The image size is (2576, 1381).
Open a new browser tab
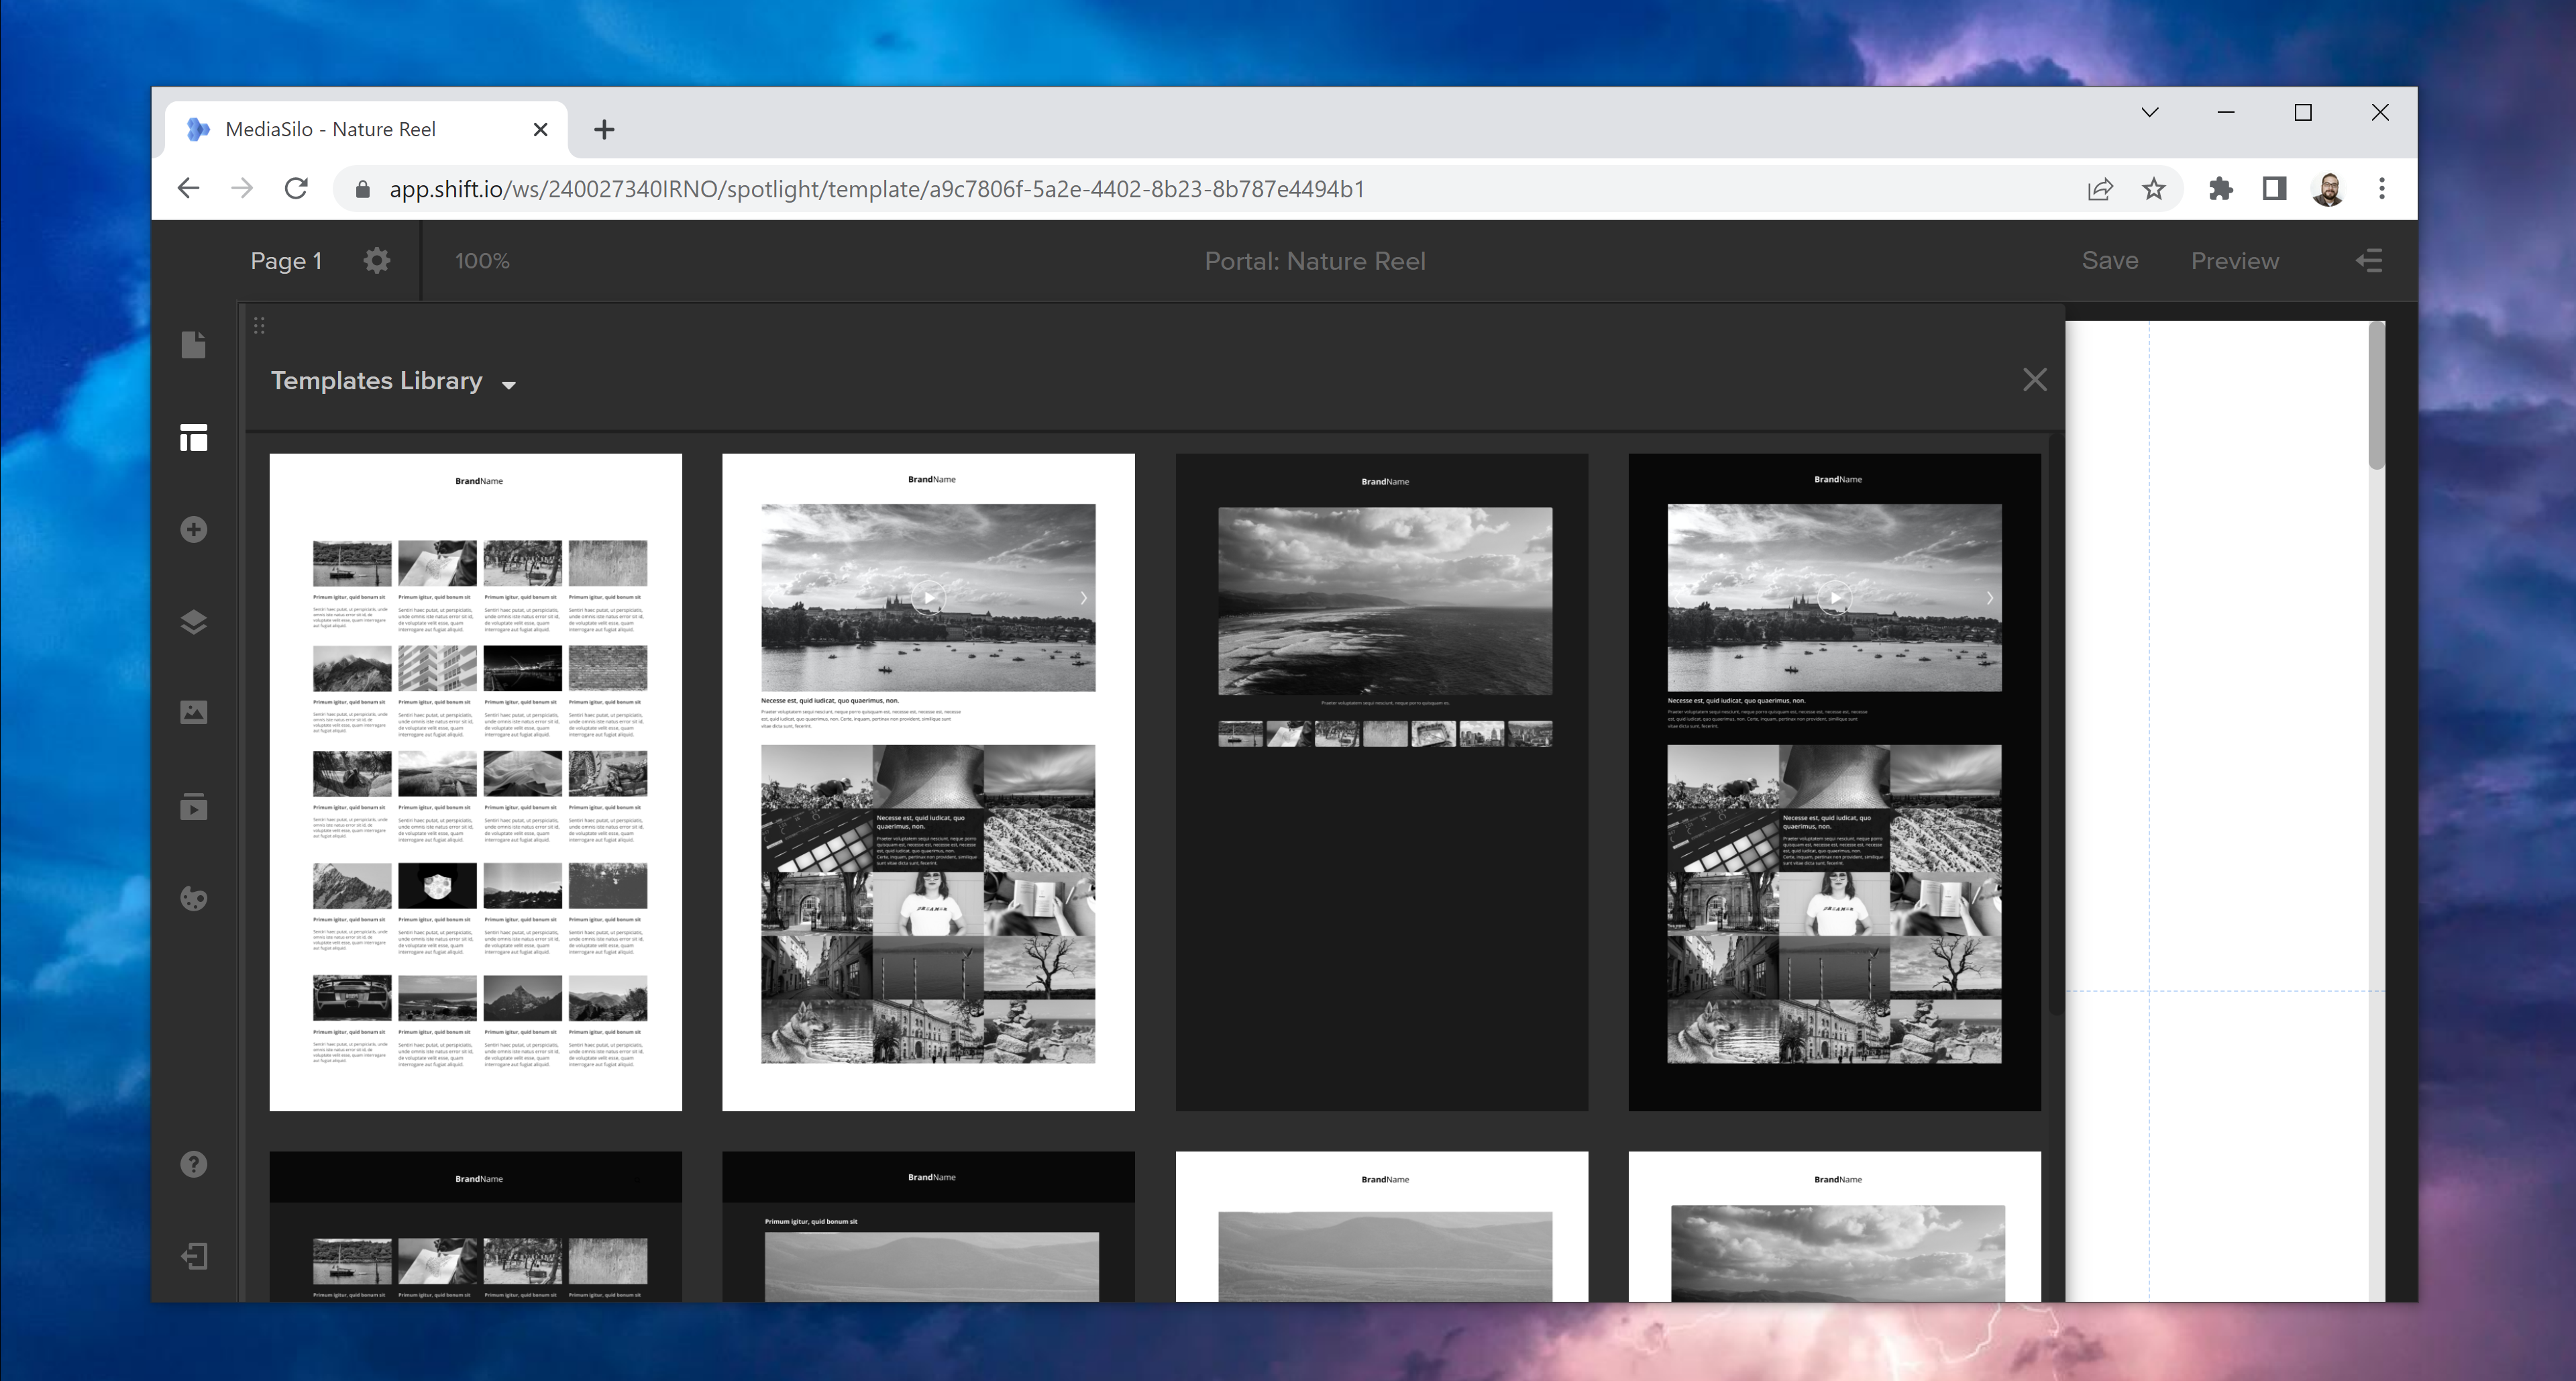pos(604,130)
